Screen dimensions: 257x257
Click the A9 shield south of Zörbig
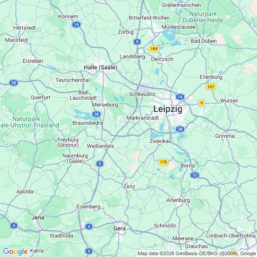point(137,42)
